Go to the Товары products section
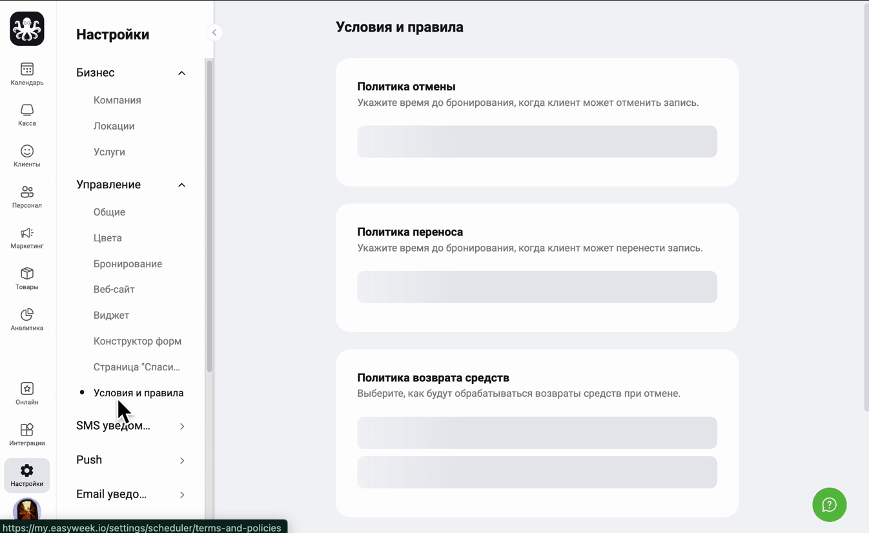The width and height of the screenshot is (869, 533). click(27, 279)
